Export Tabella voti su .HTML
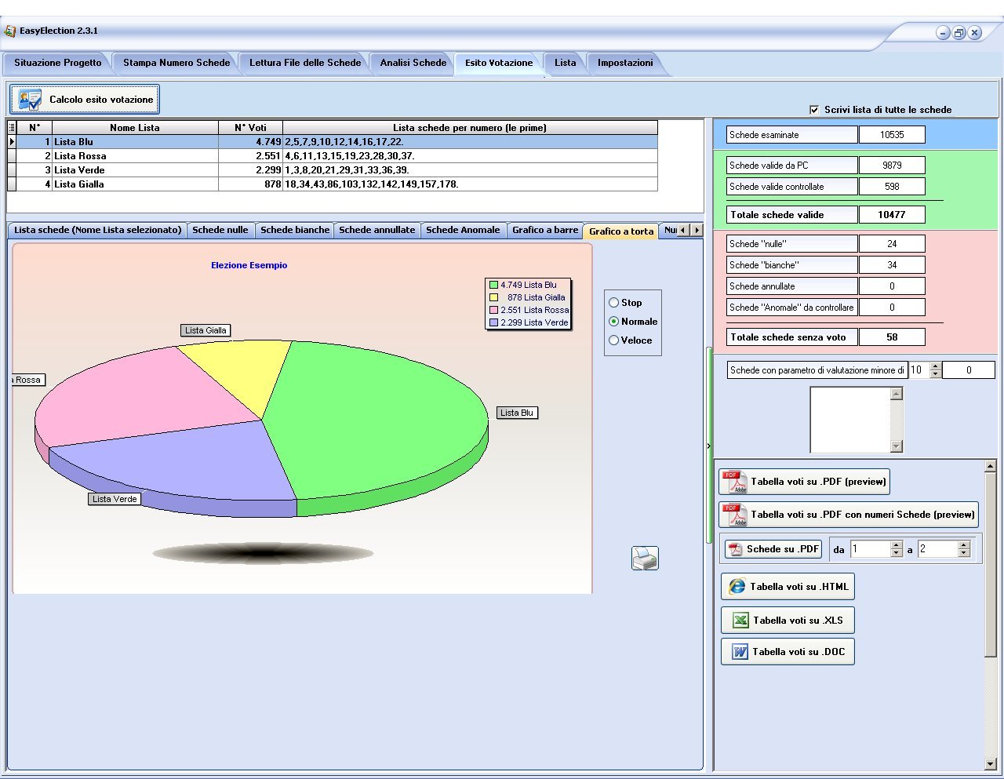The width and height of the screenshot is (1004, 779). [x=788, y=587]
